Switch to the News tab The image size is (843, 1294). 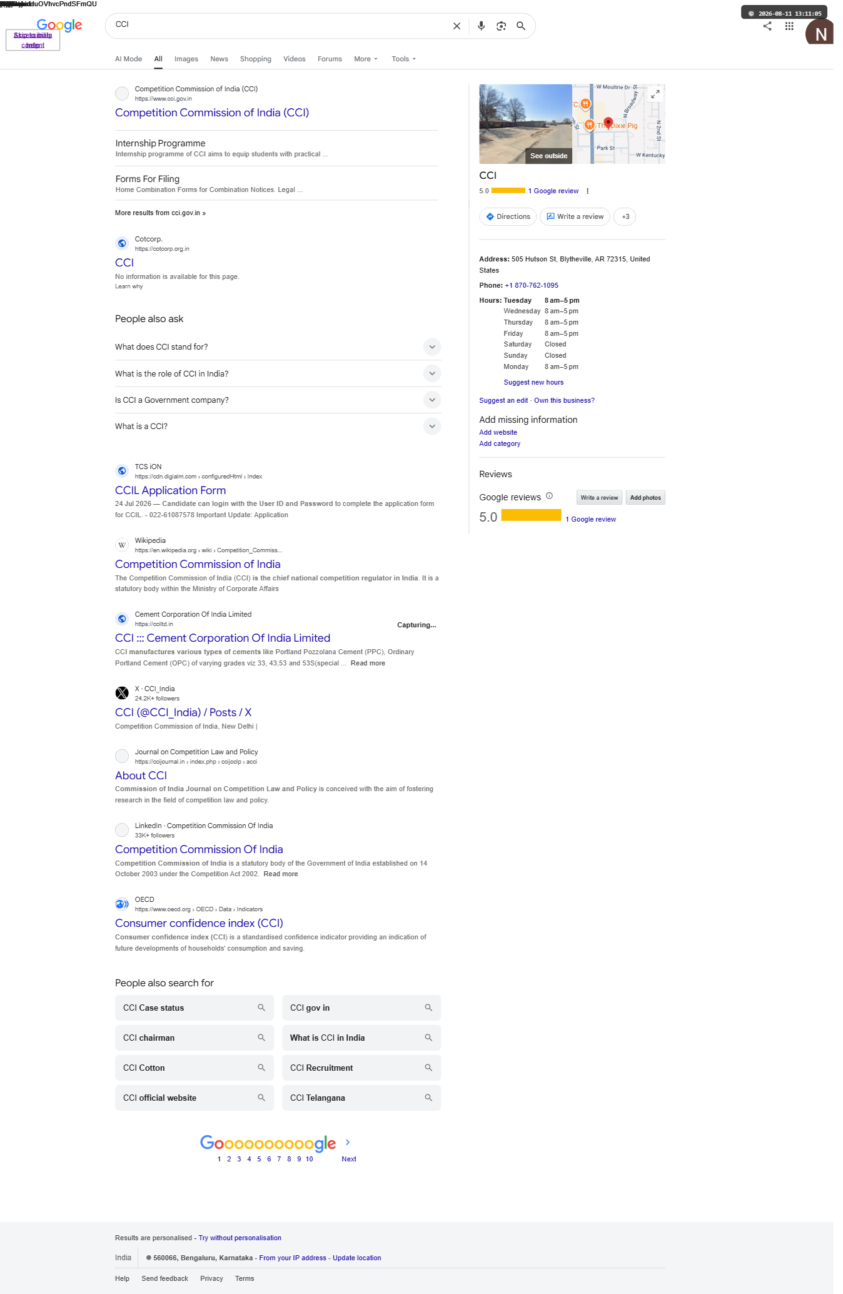(219, 59)
